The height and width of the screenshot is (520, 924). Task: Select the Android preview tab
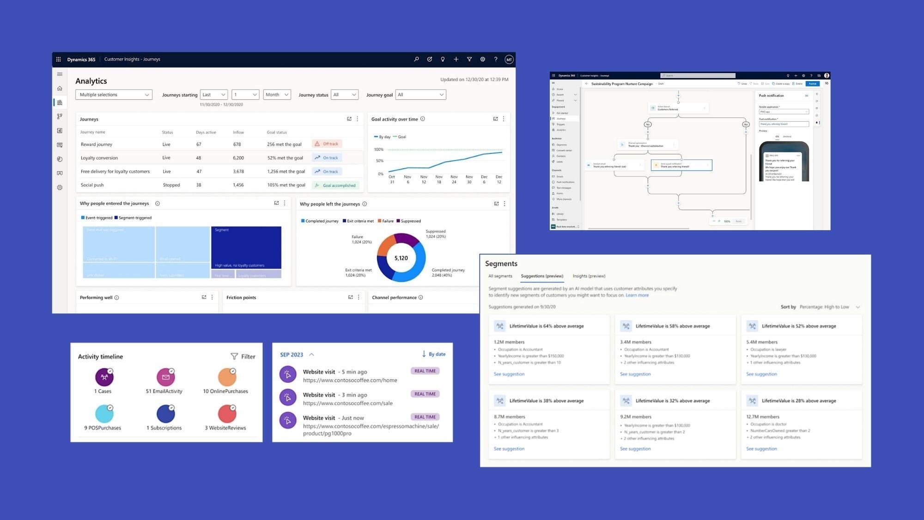(787, 136)
